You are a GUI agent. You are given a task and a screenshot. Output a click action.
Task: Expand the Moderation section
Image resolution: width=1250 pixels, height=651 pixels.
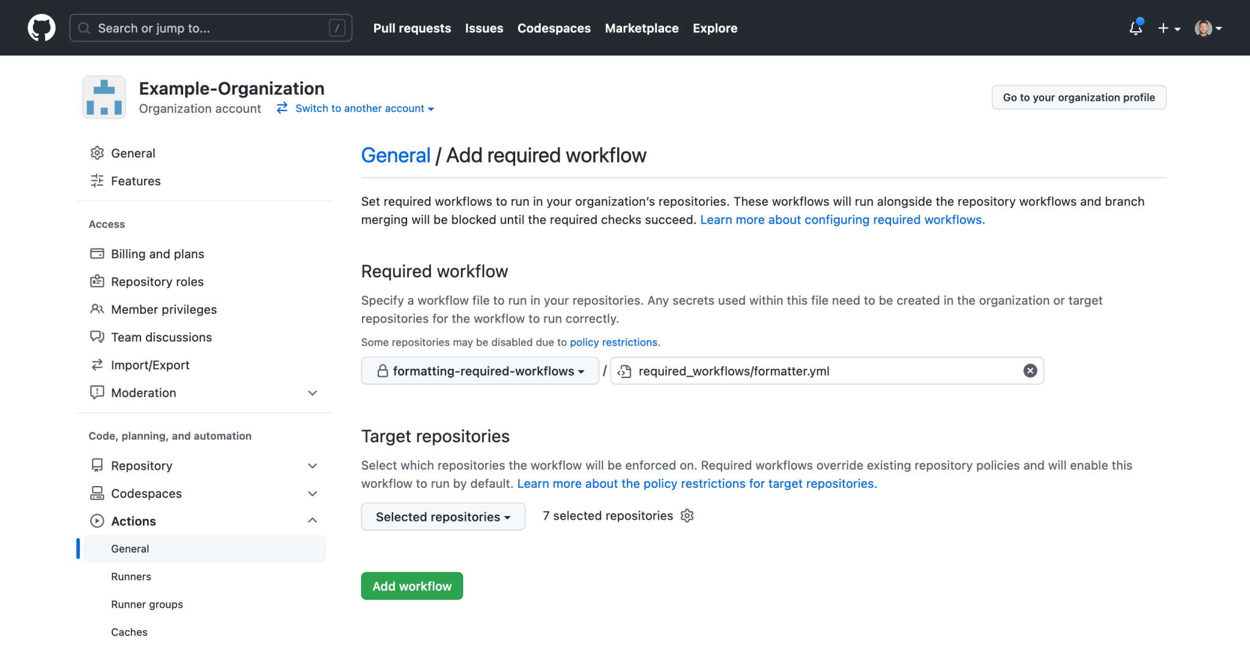pyautogui.click(x=312, y=393)
